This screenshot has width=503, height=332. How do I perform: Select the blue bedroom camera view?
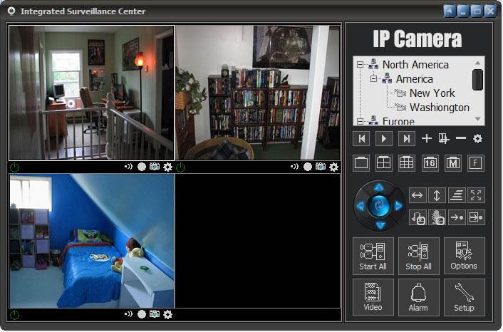click(92, 241)
